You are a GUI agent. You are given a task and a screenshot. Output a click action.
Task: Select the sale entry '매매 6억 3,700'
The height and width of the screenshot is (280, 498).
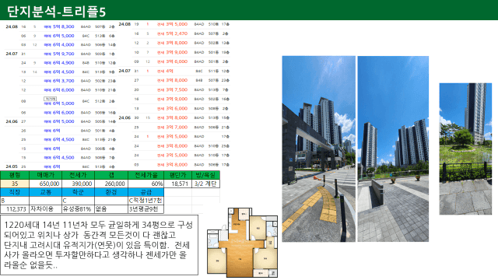click(x=59, y=81)
